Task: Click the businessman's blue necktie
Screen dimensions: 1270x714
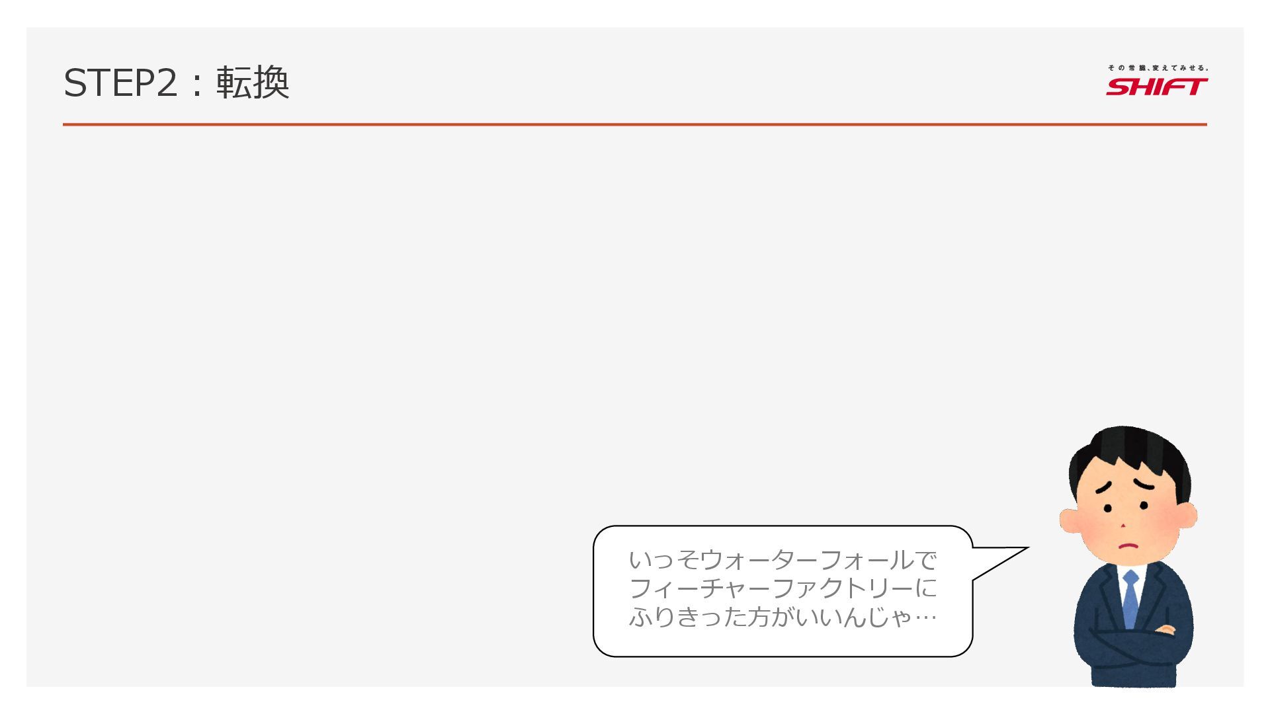Action: (x=1130, y=598)
